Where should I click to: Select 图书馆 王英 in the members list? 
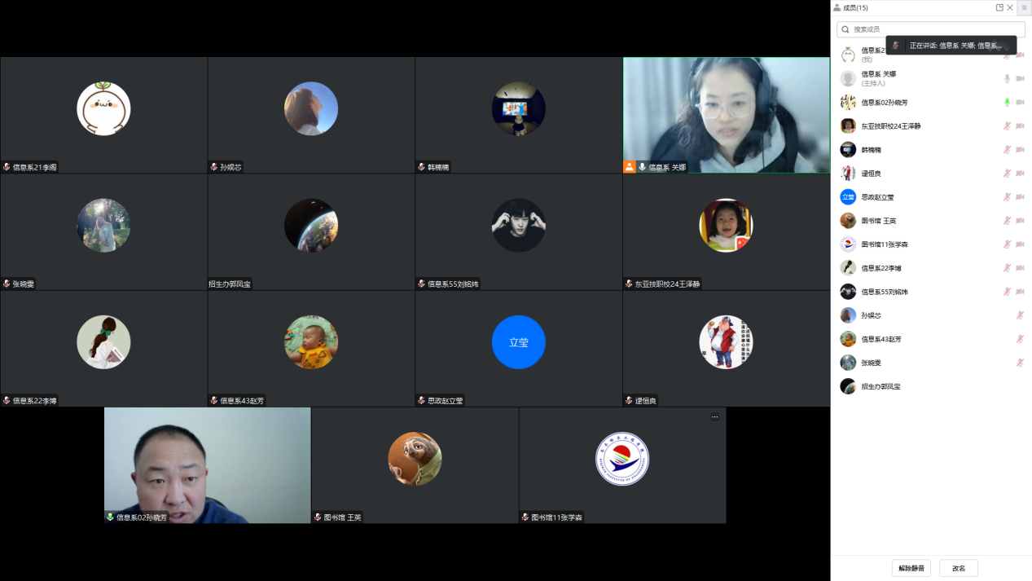[878, 221]
